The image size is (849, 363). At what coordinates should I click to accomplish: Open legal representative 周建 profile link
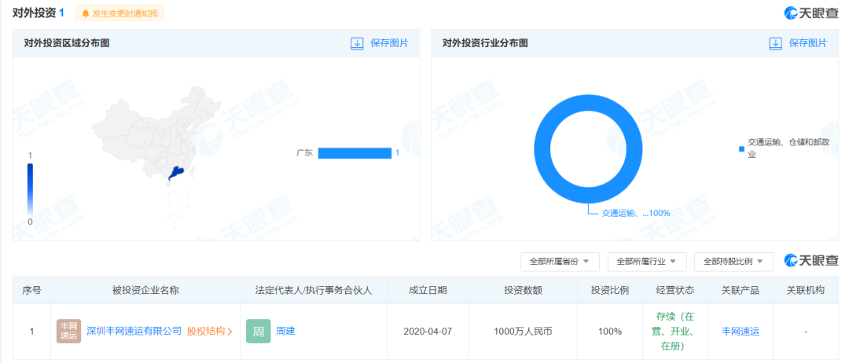(285, 331)
